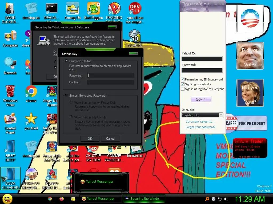Viewport: 273px width, 204px height.
Task: Click the network tray icon
Action: point(220,199)
